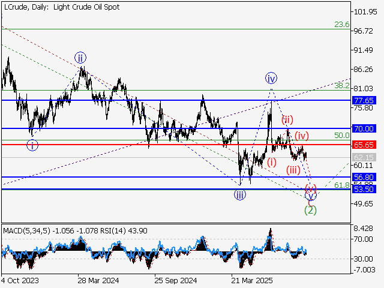Click the 77.65 blue price level tag
This screenshot has height=288, width=384.
pyautogui.click(x=364, y=100)
